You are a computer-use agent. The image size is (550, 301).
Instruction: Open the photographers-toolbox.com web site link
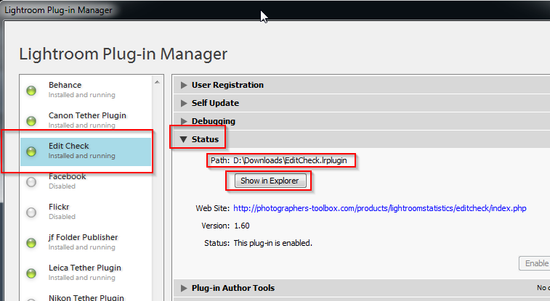click(380, 208)
